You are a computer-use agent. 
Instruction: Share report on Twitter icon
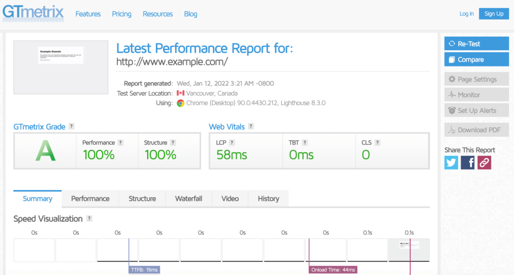click(451, 162)
